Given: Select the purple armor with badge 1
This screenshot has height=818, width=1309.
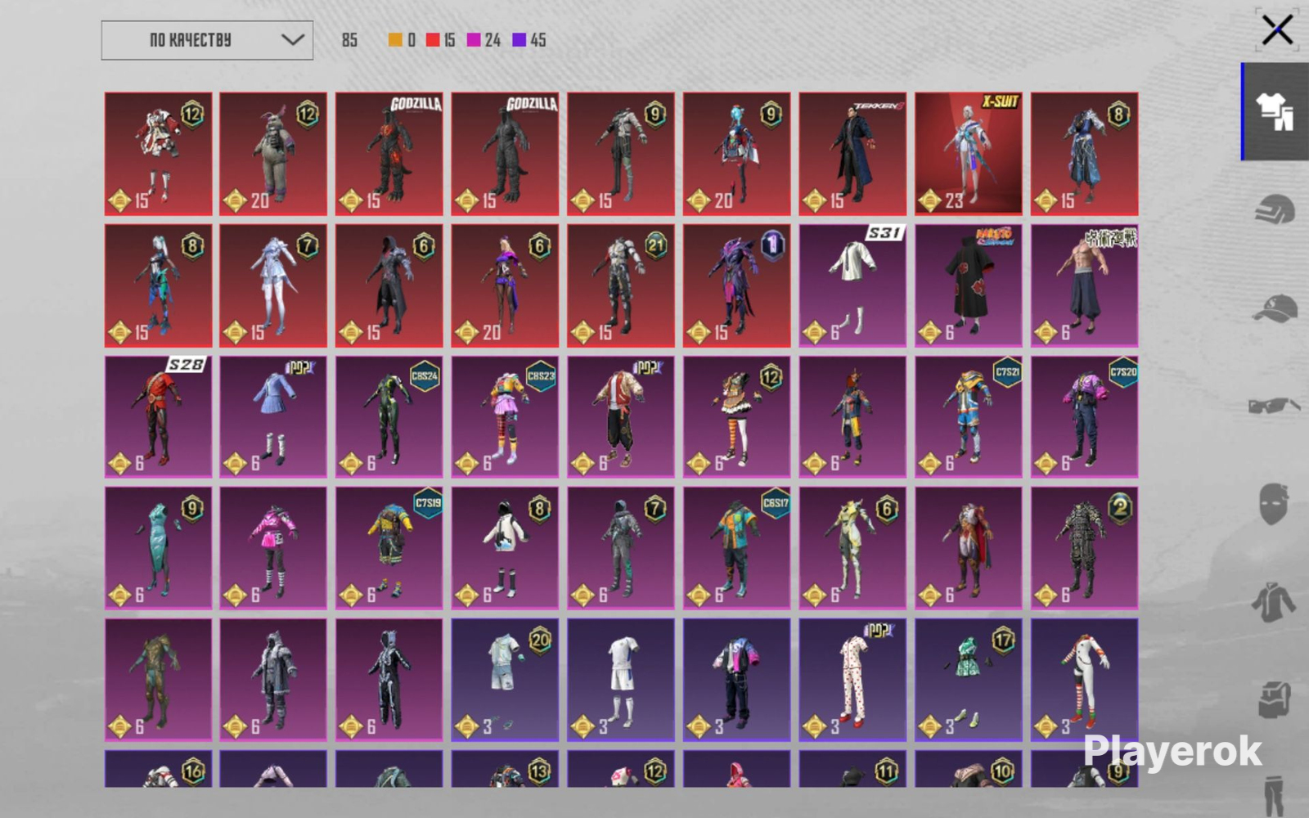Looking at the screenshot, I should 736,285.
